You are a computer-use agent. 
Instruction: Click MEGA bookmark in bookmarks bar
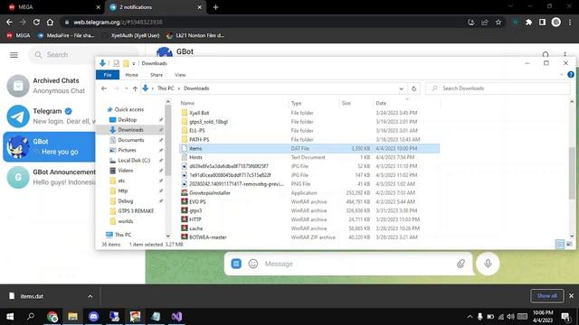(18, 35)
